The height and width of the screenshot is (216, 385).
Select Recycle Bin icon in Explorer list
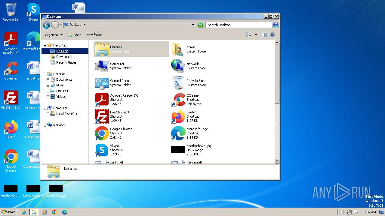point(178,83)
